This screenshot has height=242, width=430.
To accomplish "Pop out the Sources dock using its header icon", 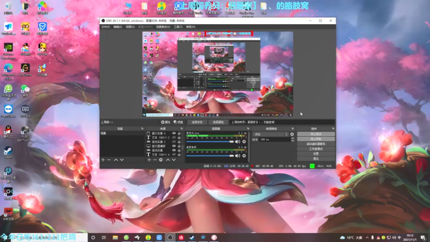I will click(x=182, y=129).
